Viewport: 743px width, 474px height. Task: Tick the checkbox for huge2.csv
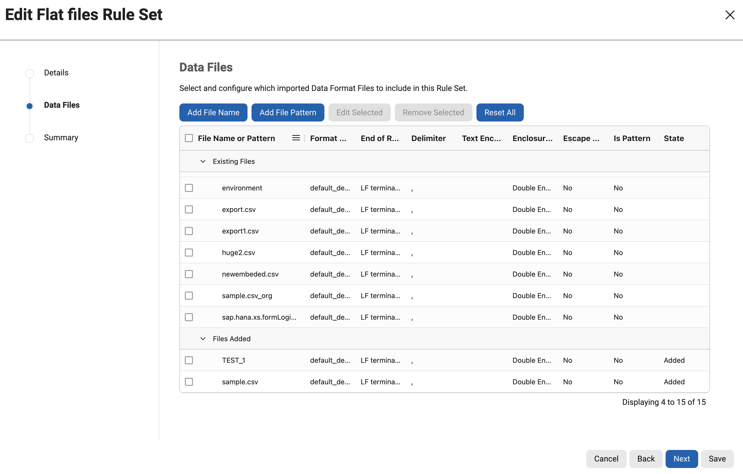coord(189,253)
